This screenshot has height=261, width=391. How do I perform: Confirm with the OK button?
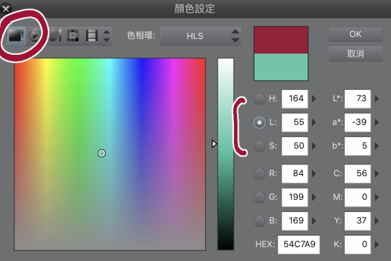pos(355,34)
